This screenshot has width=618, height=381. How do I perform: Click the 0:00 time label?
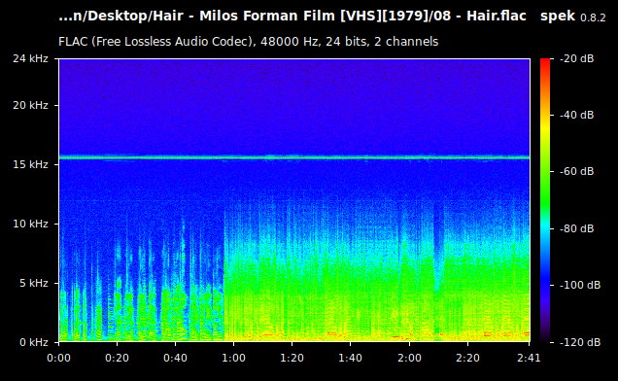pyautogui.click(x=58, y=358)
